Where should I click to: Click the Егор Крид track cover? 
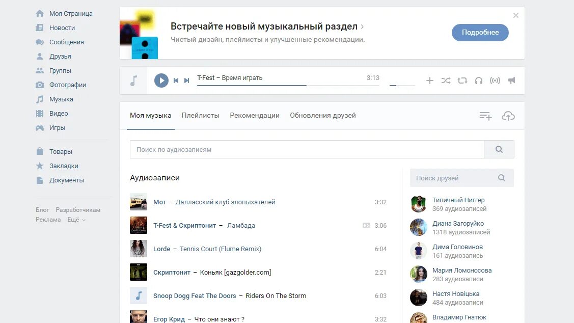[139, 317]
